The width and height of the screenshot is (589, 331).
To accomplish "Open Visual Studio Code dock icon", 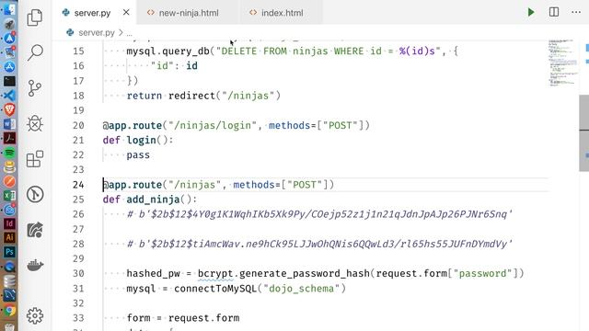I will click(x=9, y=96).
